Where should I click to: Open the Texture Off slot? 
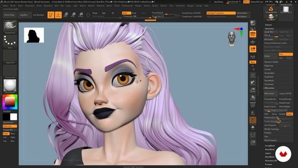coord(10,71)
